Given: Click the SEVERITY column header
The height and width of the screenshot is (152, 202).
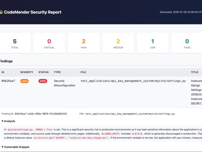Looking at the screenshot, I should point(27,72).
